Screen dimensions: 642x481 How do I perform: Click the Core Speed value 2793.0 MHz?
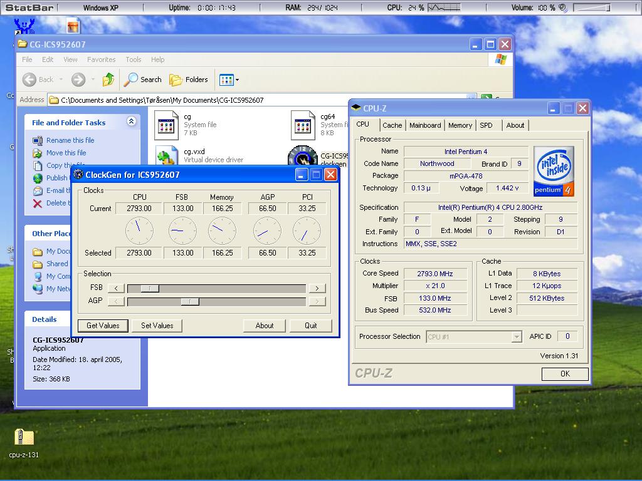435,274
